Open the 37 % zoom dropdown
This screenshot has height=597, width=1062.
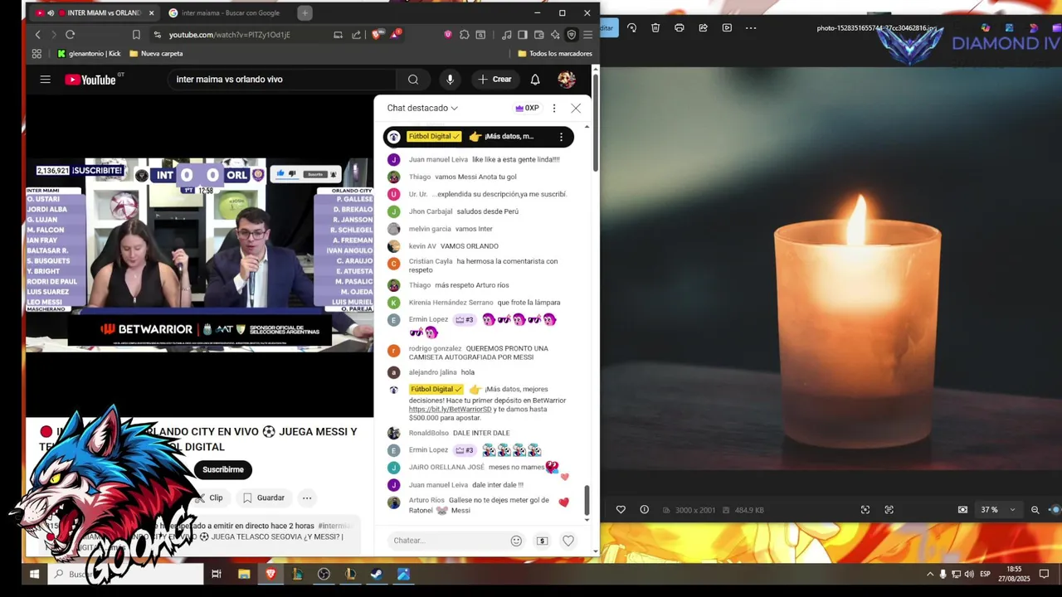pos(998,510)
